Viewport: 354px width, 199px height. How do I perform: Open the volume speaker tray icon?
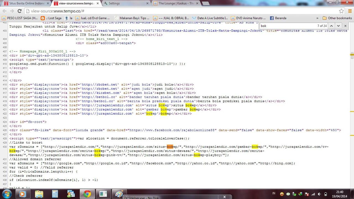point(319,194)
